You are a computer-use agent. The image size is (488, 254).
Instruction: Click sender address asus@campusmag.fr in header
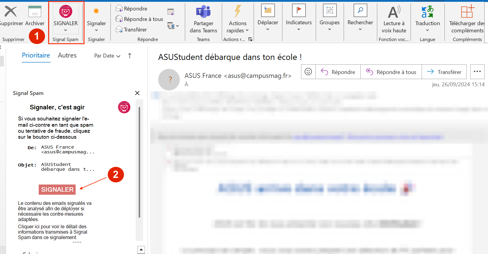tap(258, 76)
